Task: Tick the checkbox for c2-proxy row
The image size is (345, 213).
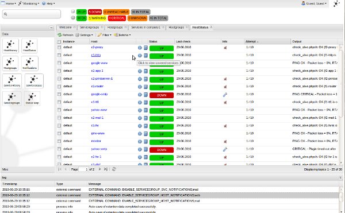Action: pos(59,48)
